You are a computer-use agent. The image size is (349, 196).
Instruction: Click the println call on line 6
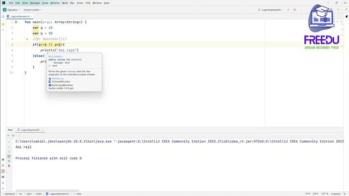point(47,50)
